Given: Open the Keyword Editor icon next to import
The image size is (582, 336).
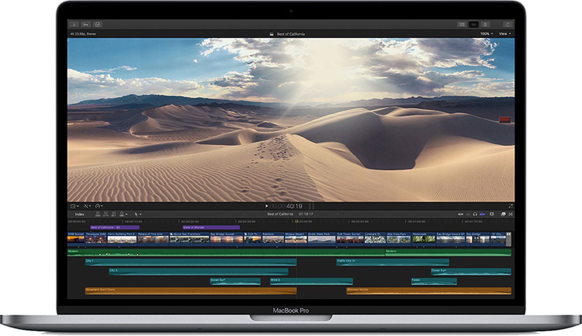Looking at the screenshot, I should (85, 25).
